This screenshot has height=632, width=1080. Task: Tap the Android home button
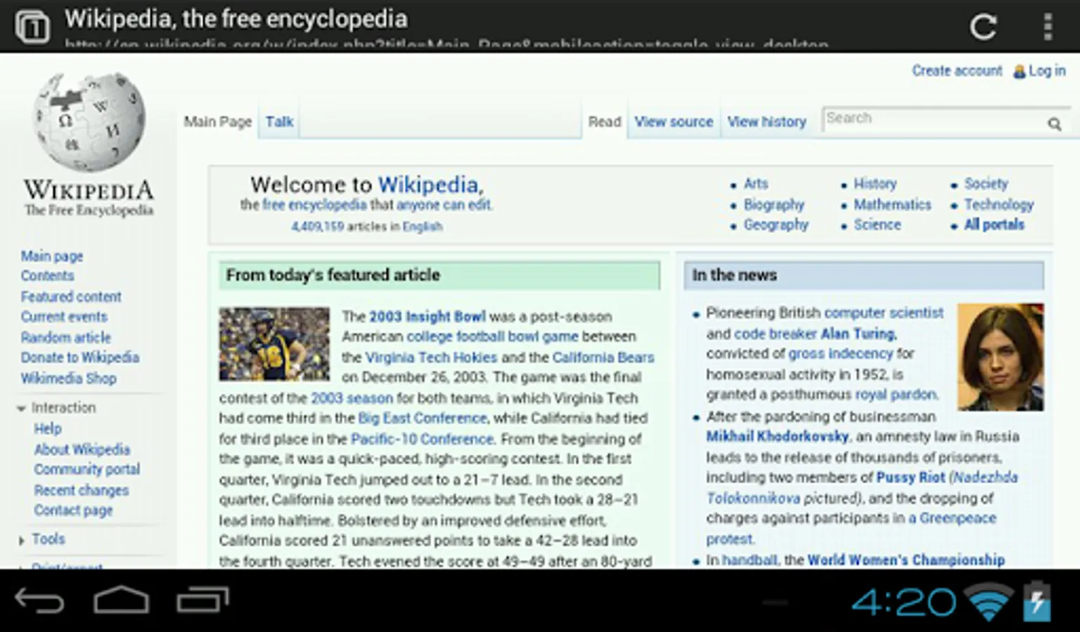pos(122,600)
